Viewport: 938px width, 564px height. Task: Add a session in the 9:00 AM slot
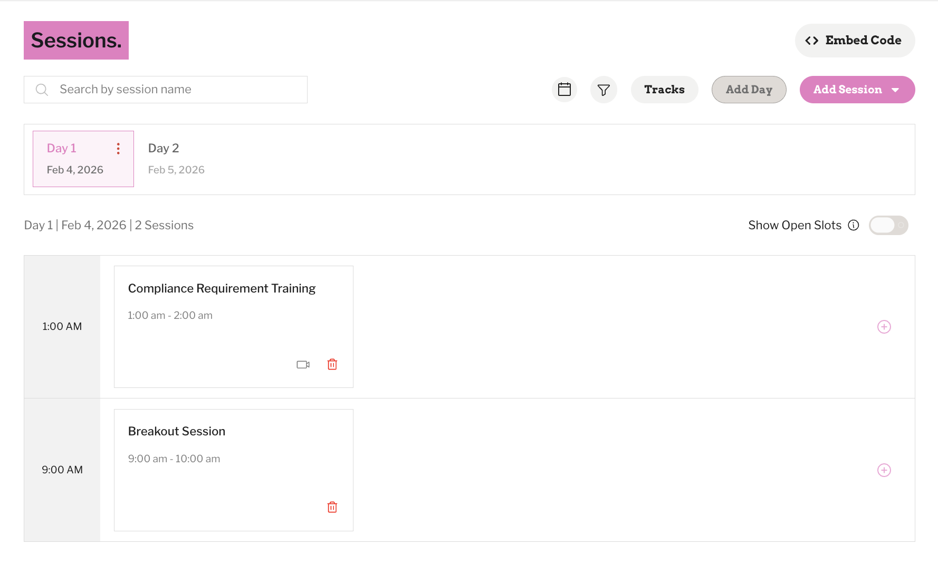point(884,470)
